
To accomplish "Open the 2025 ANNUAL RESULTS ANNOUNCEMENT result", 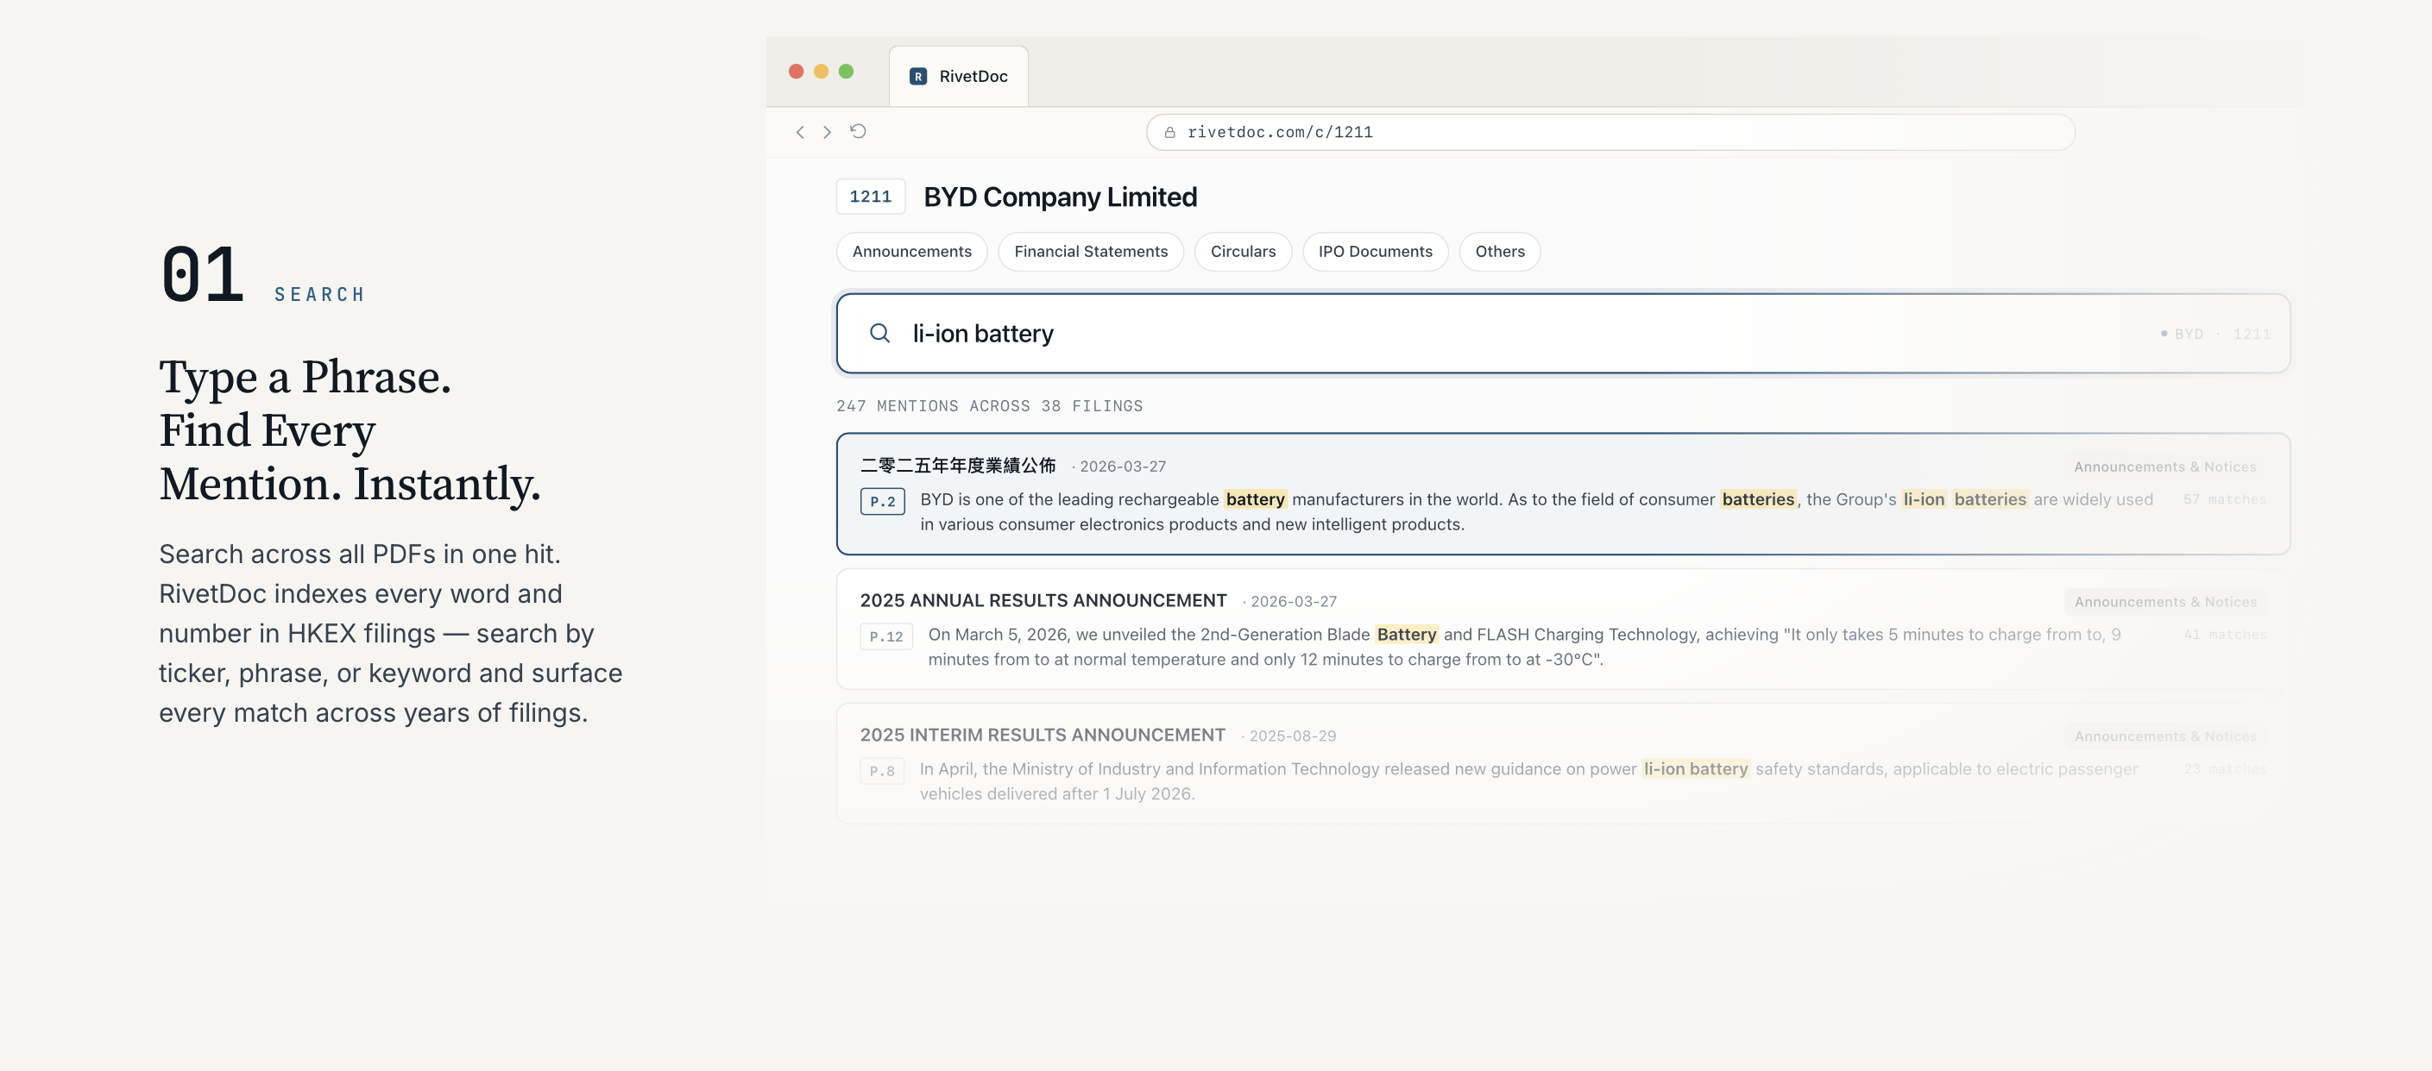I will coord(1562,629).
